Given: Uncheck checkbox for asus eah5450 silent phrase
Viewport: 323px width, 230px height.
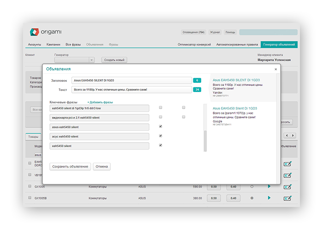Looking at the screenshot, I should click(x=161, y=126).
